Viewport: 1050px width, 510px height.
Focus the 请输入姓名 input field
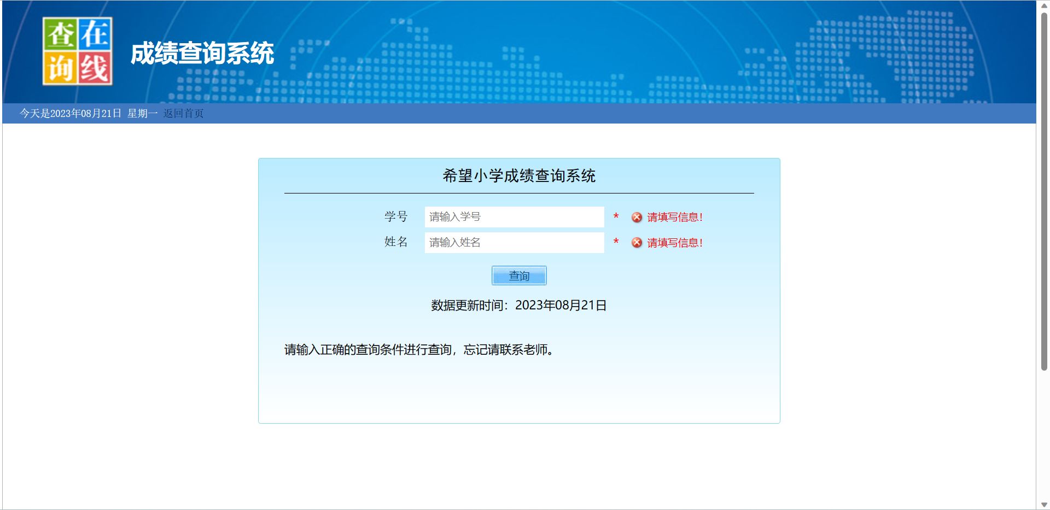click(x=514, y=243)
